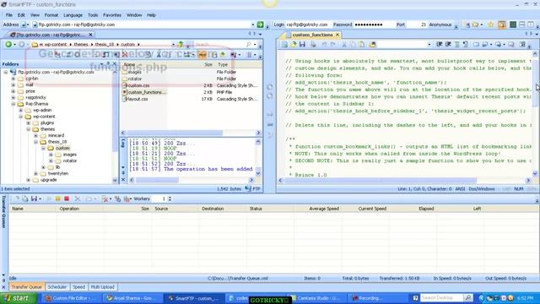Screen dimensions: 540x304
Task: Expand the cgi-bin folder node
Action: tap(13, 79)
